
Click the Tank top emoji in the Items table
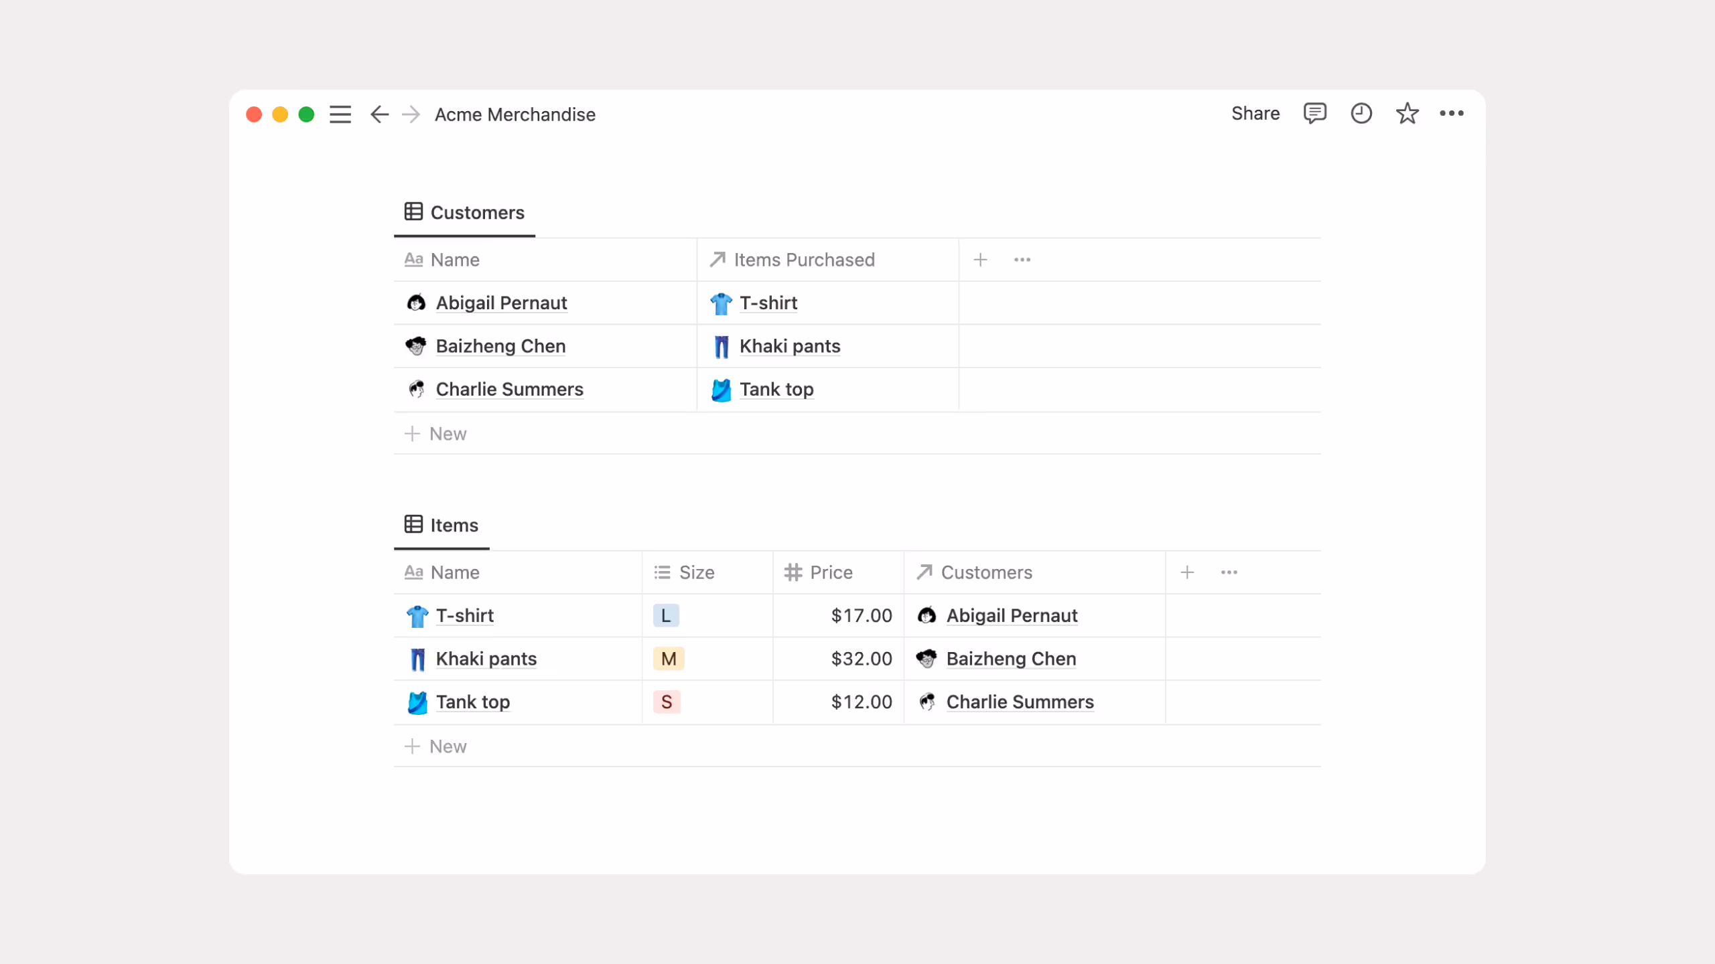(417, 702)
